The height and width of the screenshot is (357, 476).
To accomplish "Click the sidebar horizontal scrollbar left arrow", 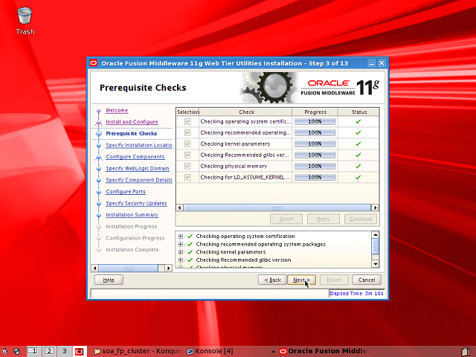I will point(94,268).
